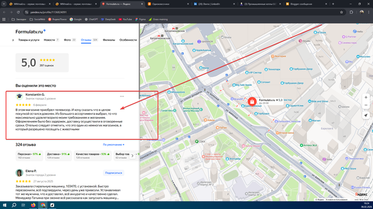The height and width of the screenshot is (209, 373).
Task: Select the Аптека 36.6 marker on map
Action: [x=308, y=145]
